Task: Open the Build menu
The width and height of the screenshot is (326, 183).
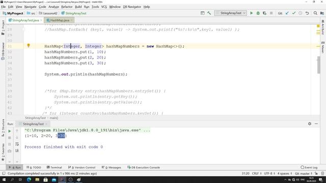Action: [78, 7]
